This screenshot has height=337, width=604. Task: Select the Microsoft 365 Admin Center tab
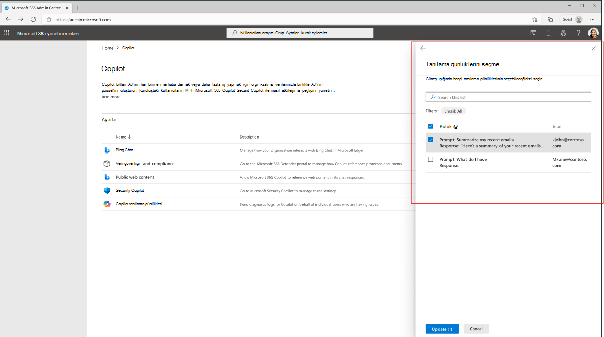coord(36,8)
